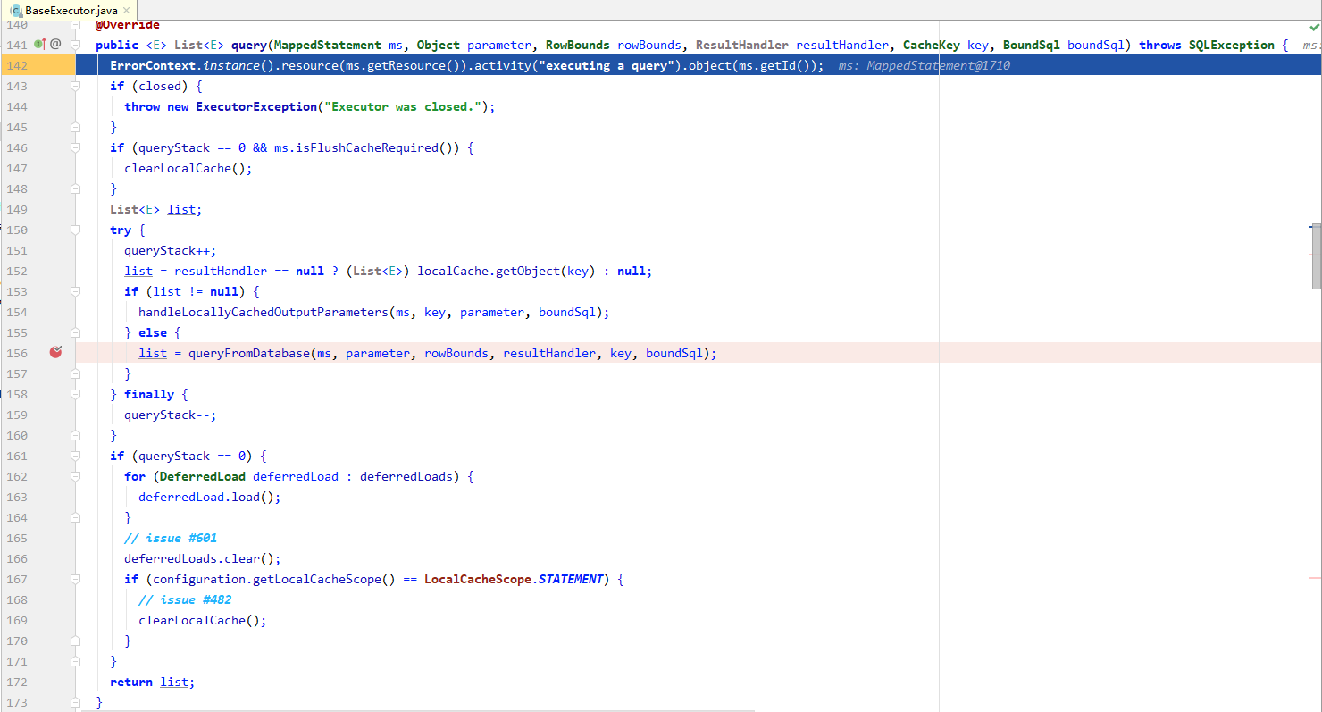This screenshot has width=1322, height=712.
Task: Click the queryStack-- statement
Action: (x=171, y=415)
